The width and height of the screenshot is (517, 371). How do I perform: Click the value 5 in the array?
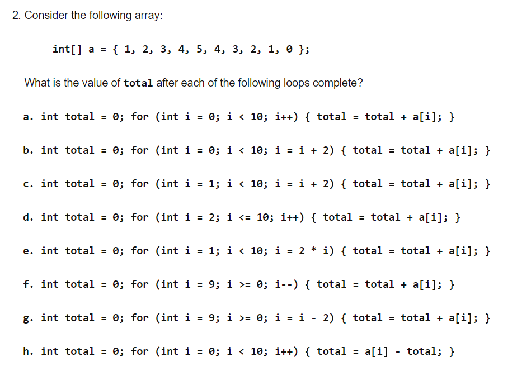(200, 49)
